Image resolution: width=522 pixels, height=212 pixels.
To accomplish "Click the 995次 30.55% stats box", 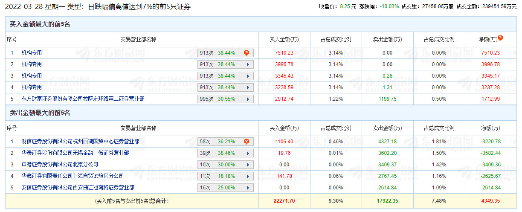I will (x=226, y=99).
